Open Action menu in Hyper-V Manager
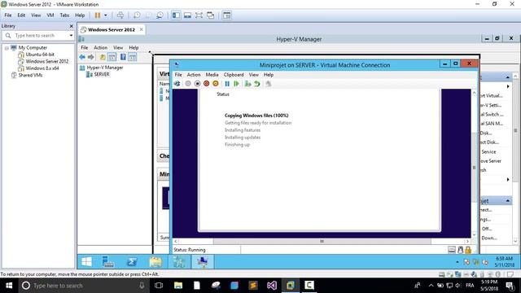 pyautogui.click(x=100, y=48)
